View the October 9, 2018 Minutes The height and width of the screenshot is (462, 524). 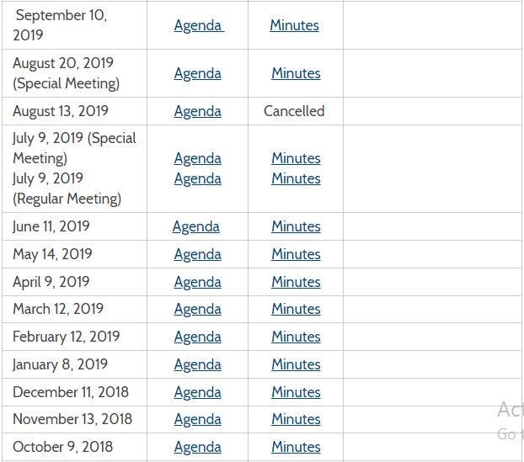296,447
